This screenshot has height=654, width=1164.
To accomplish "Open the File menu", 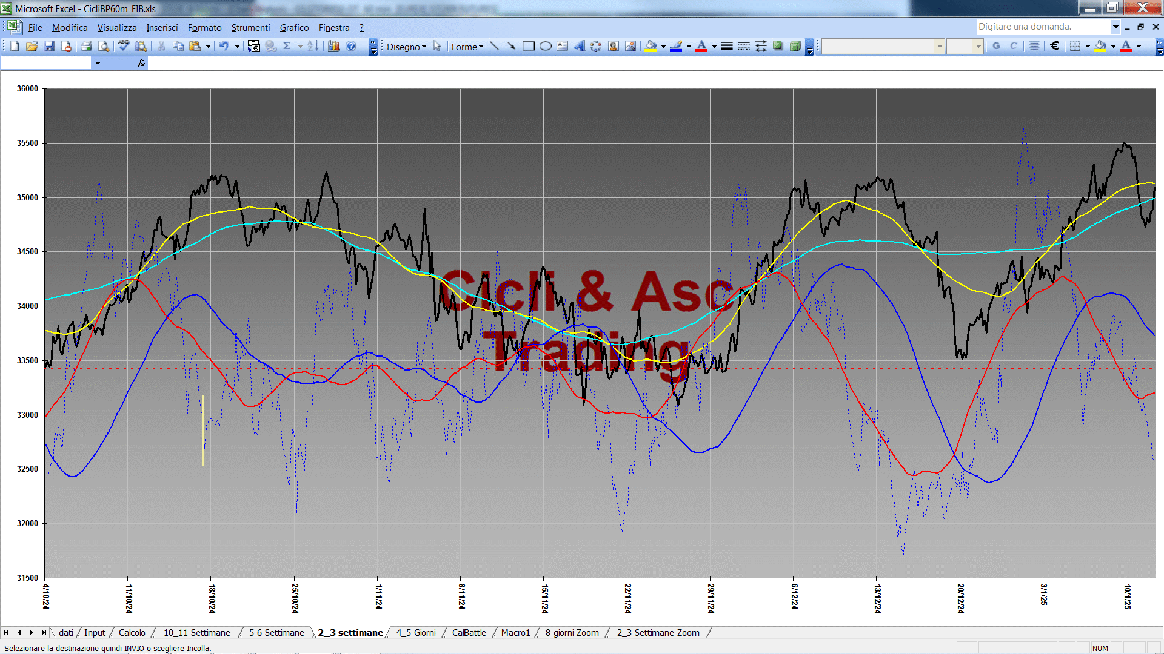I will (x=35, y=27).
